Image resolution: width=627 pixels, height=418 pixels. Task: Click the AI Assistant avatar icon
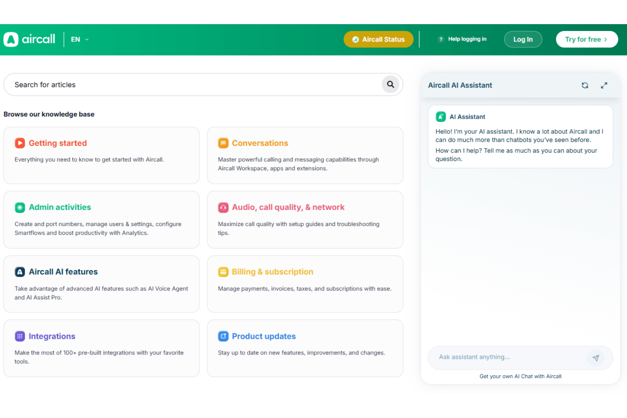441,116
